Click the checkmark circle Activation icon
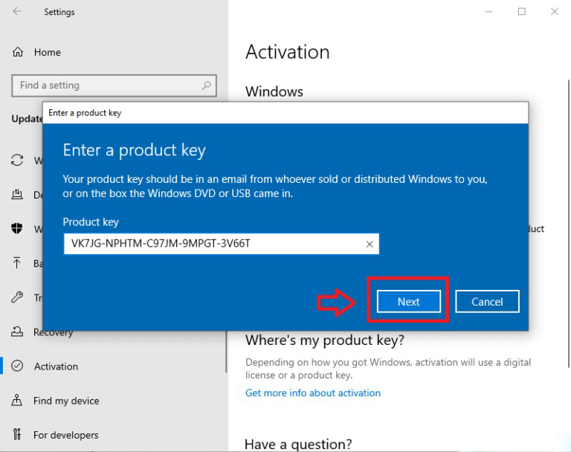The image size is (571, 452). [17, 366]
